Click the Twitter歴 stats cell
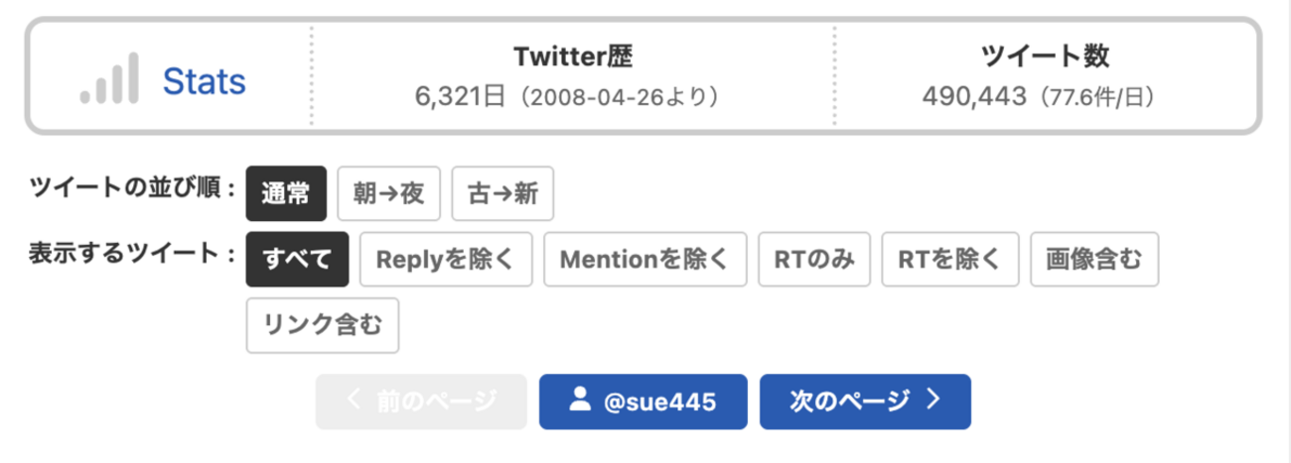The height and width of the screenshot is (463, 1291). click(x=573, y=77)
